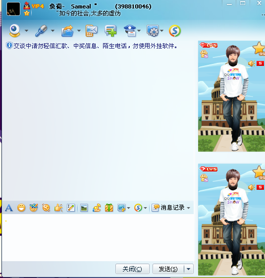Open font settings letter A icon
Screen dimensions: 265x278
tap(9, 208)
